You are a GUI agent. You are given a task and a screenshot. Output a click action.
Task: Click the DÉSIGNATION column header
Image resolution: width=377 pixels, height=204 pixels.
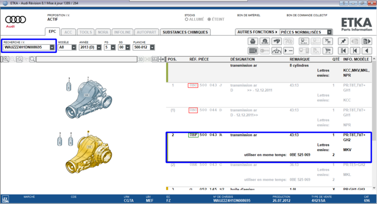pos(242,59)
